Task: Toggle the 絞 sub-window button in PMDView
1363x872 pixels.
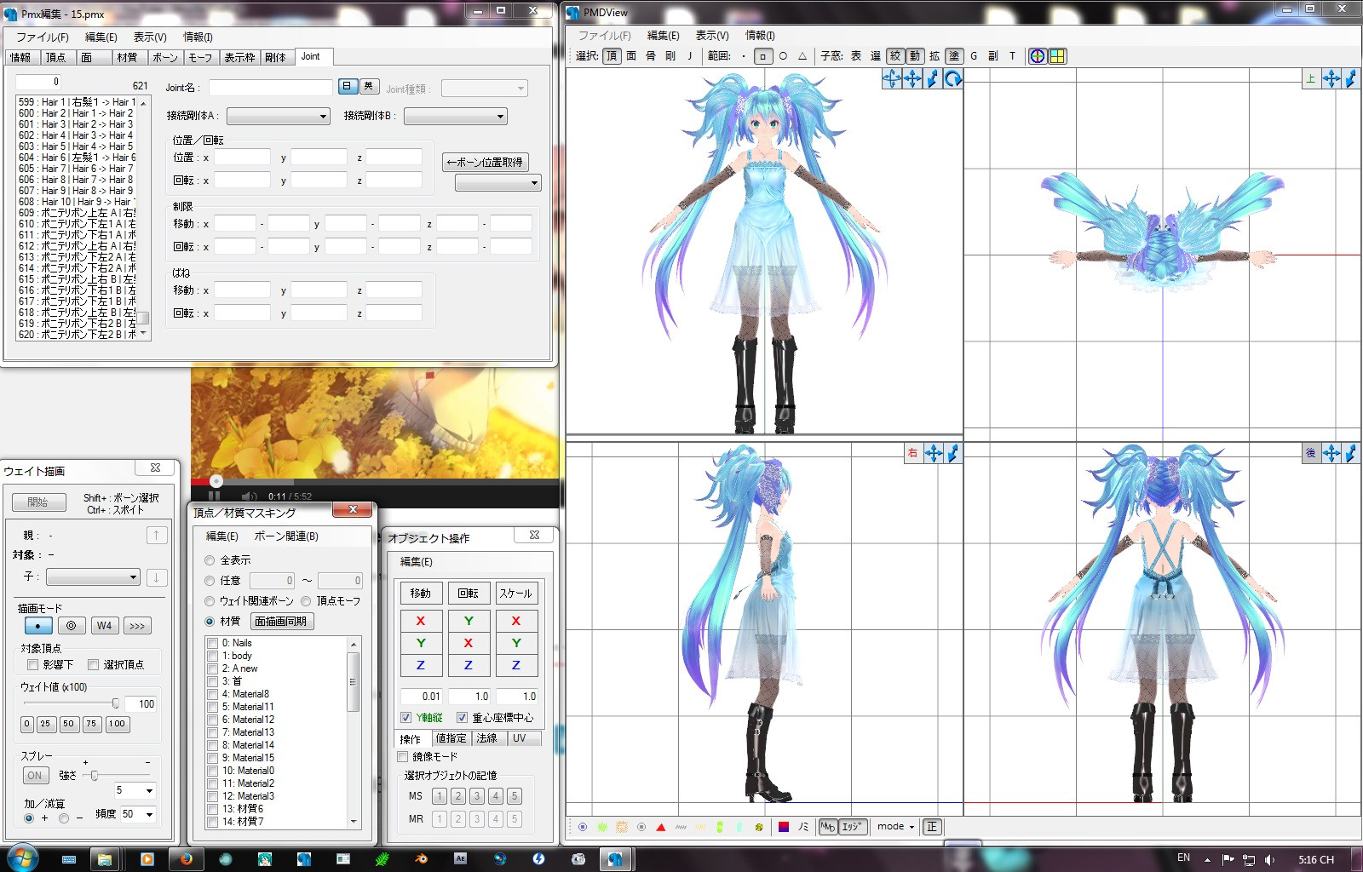Action: point(895,56)
